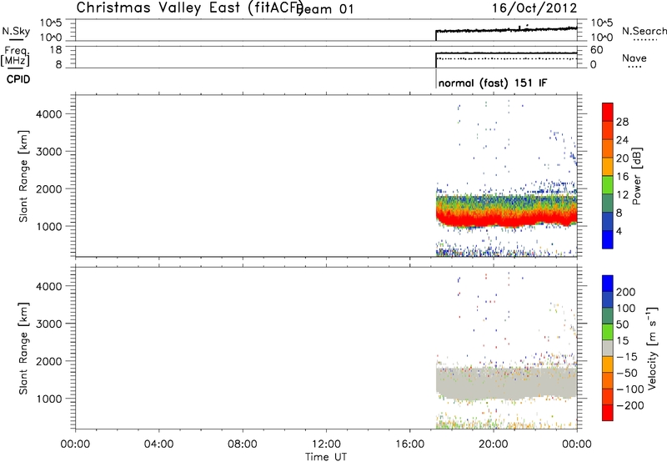Click the blue top segment of velocity colorbar
Screen dimensions: 667x462
point(608,284)
